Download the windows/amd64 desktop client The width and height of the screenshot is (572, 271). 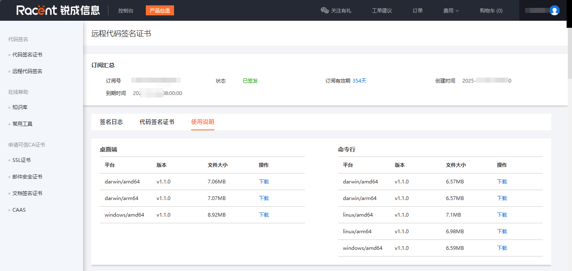click(263, 215)
